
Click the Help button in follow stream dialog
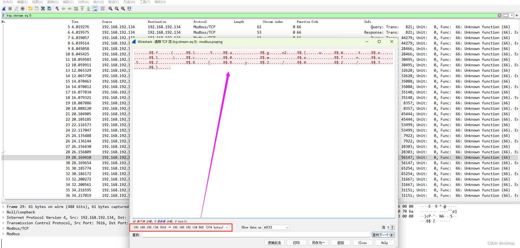pyautogui.click(x=384, y=243)
